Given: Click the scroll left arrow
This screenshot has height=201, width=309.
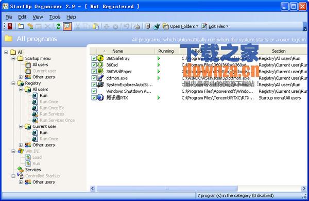Looking at the screenshot, I should 93,189.
